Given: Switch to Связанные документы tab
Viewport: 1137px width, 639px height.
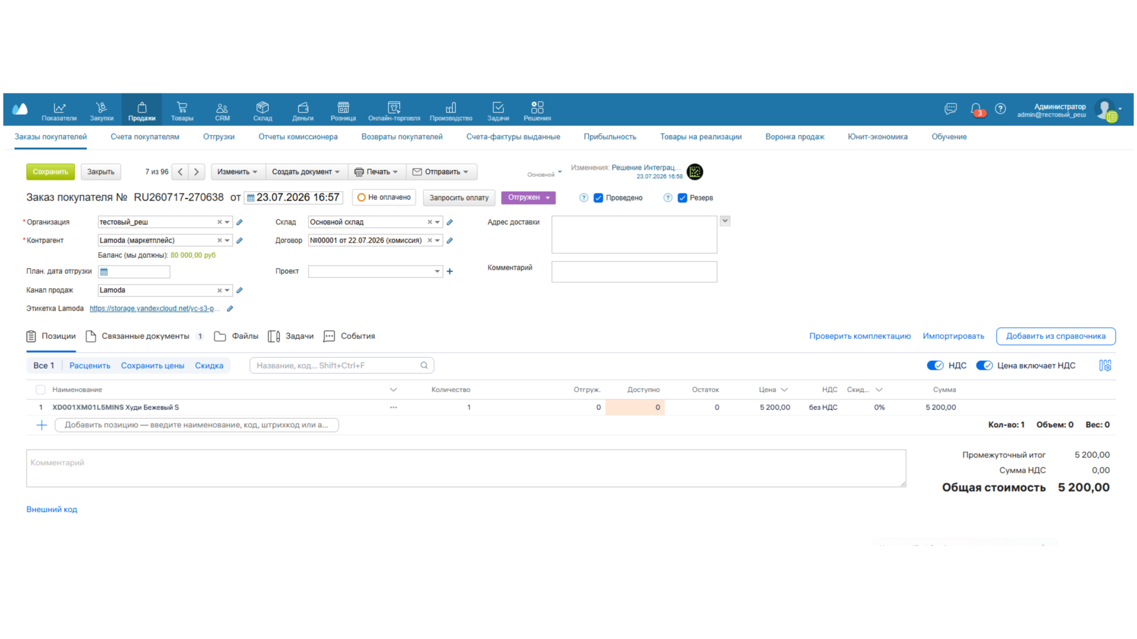Looking at the screenshot, I should [x=144, y=336].
